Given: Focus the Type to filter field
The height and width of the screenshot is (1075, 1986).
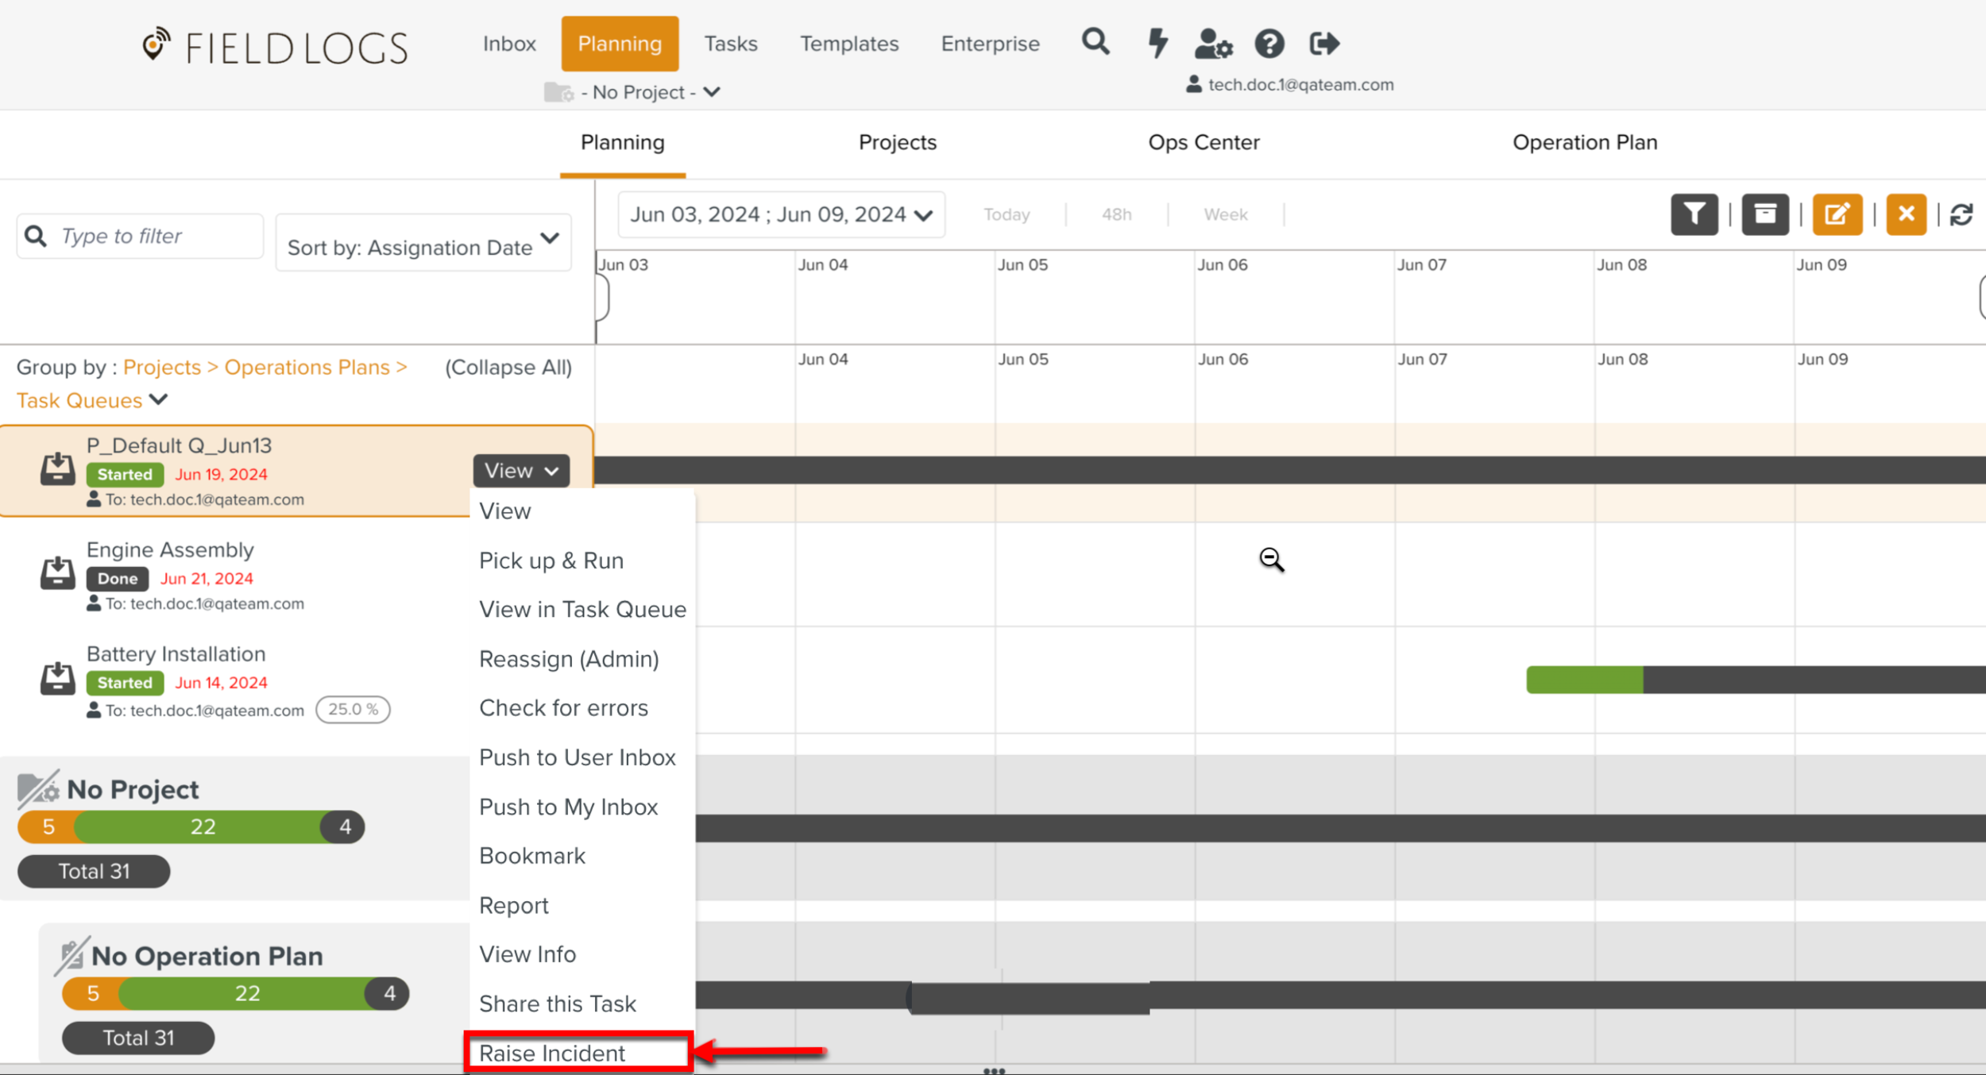Looking at the screenshot, I should pos(155,236).
